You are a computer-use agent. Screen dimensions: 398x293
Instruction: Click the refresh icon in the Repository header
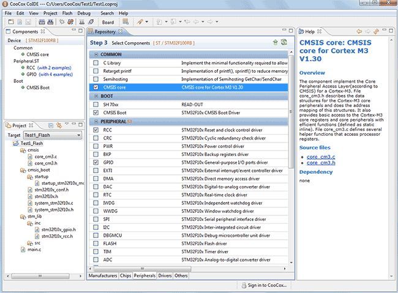[x=284, y=42]
